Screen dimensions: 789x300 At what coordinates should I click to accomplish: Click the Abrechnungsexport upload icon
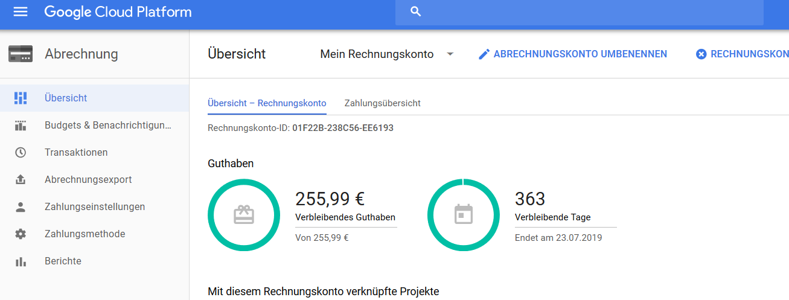click(21, 180)
